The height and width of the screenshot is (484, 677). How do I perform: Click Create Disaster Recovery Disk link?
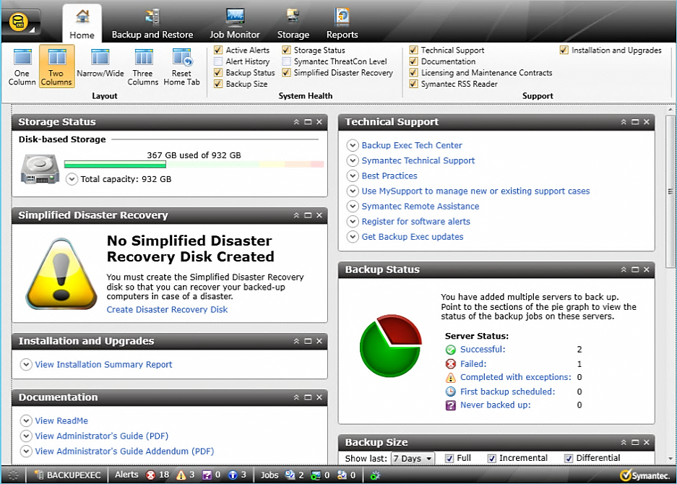[167, 309]
